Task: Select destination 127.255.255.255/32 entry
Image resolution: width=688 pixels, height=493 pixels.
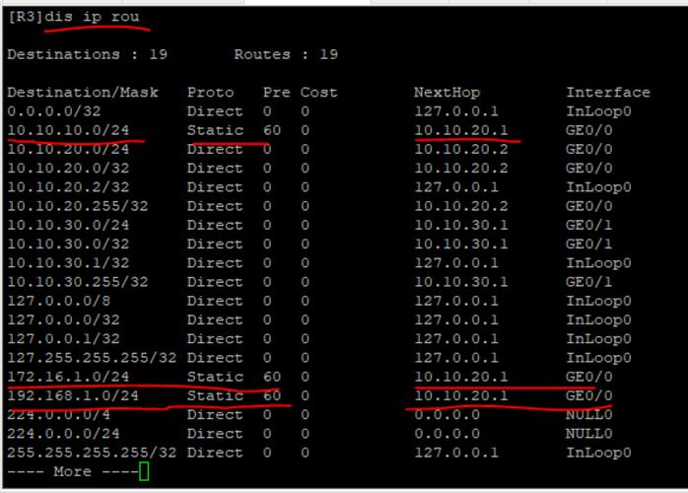Action: click(x=92, y=358)
